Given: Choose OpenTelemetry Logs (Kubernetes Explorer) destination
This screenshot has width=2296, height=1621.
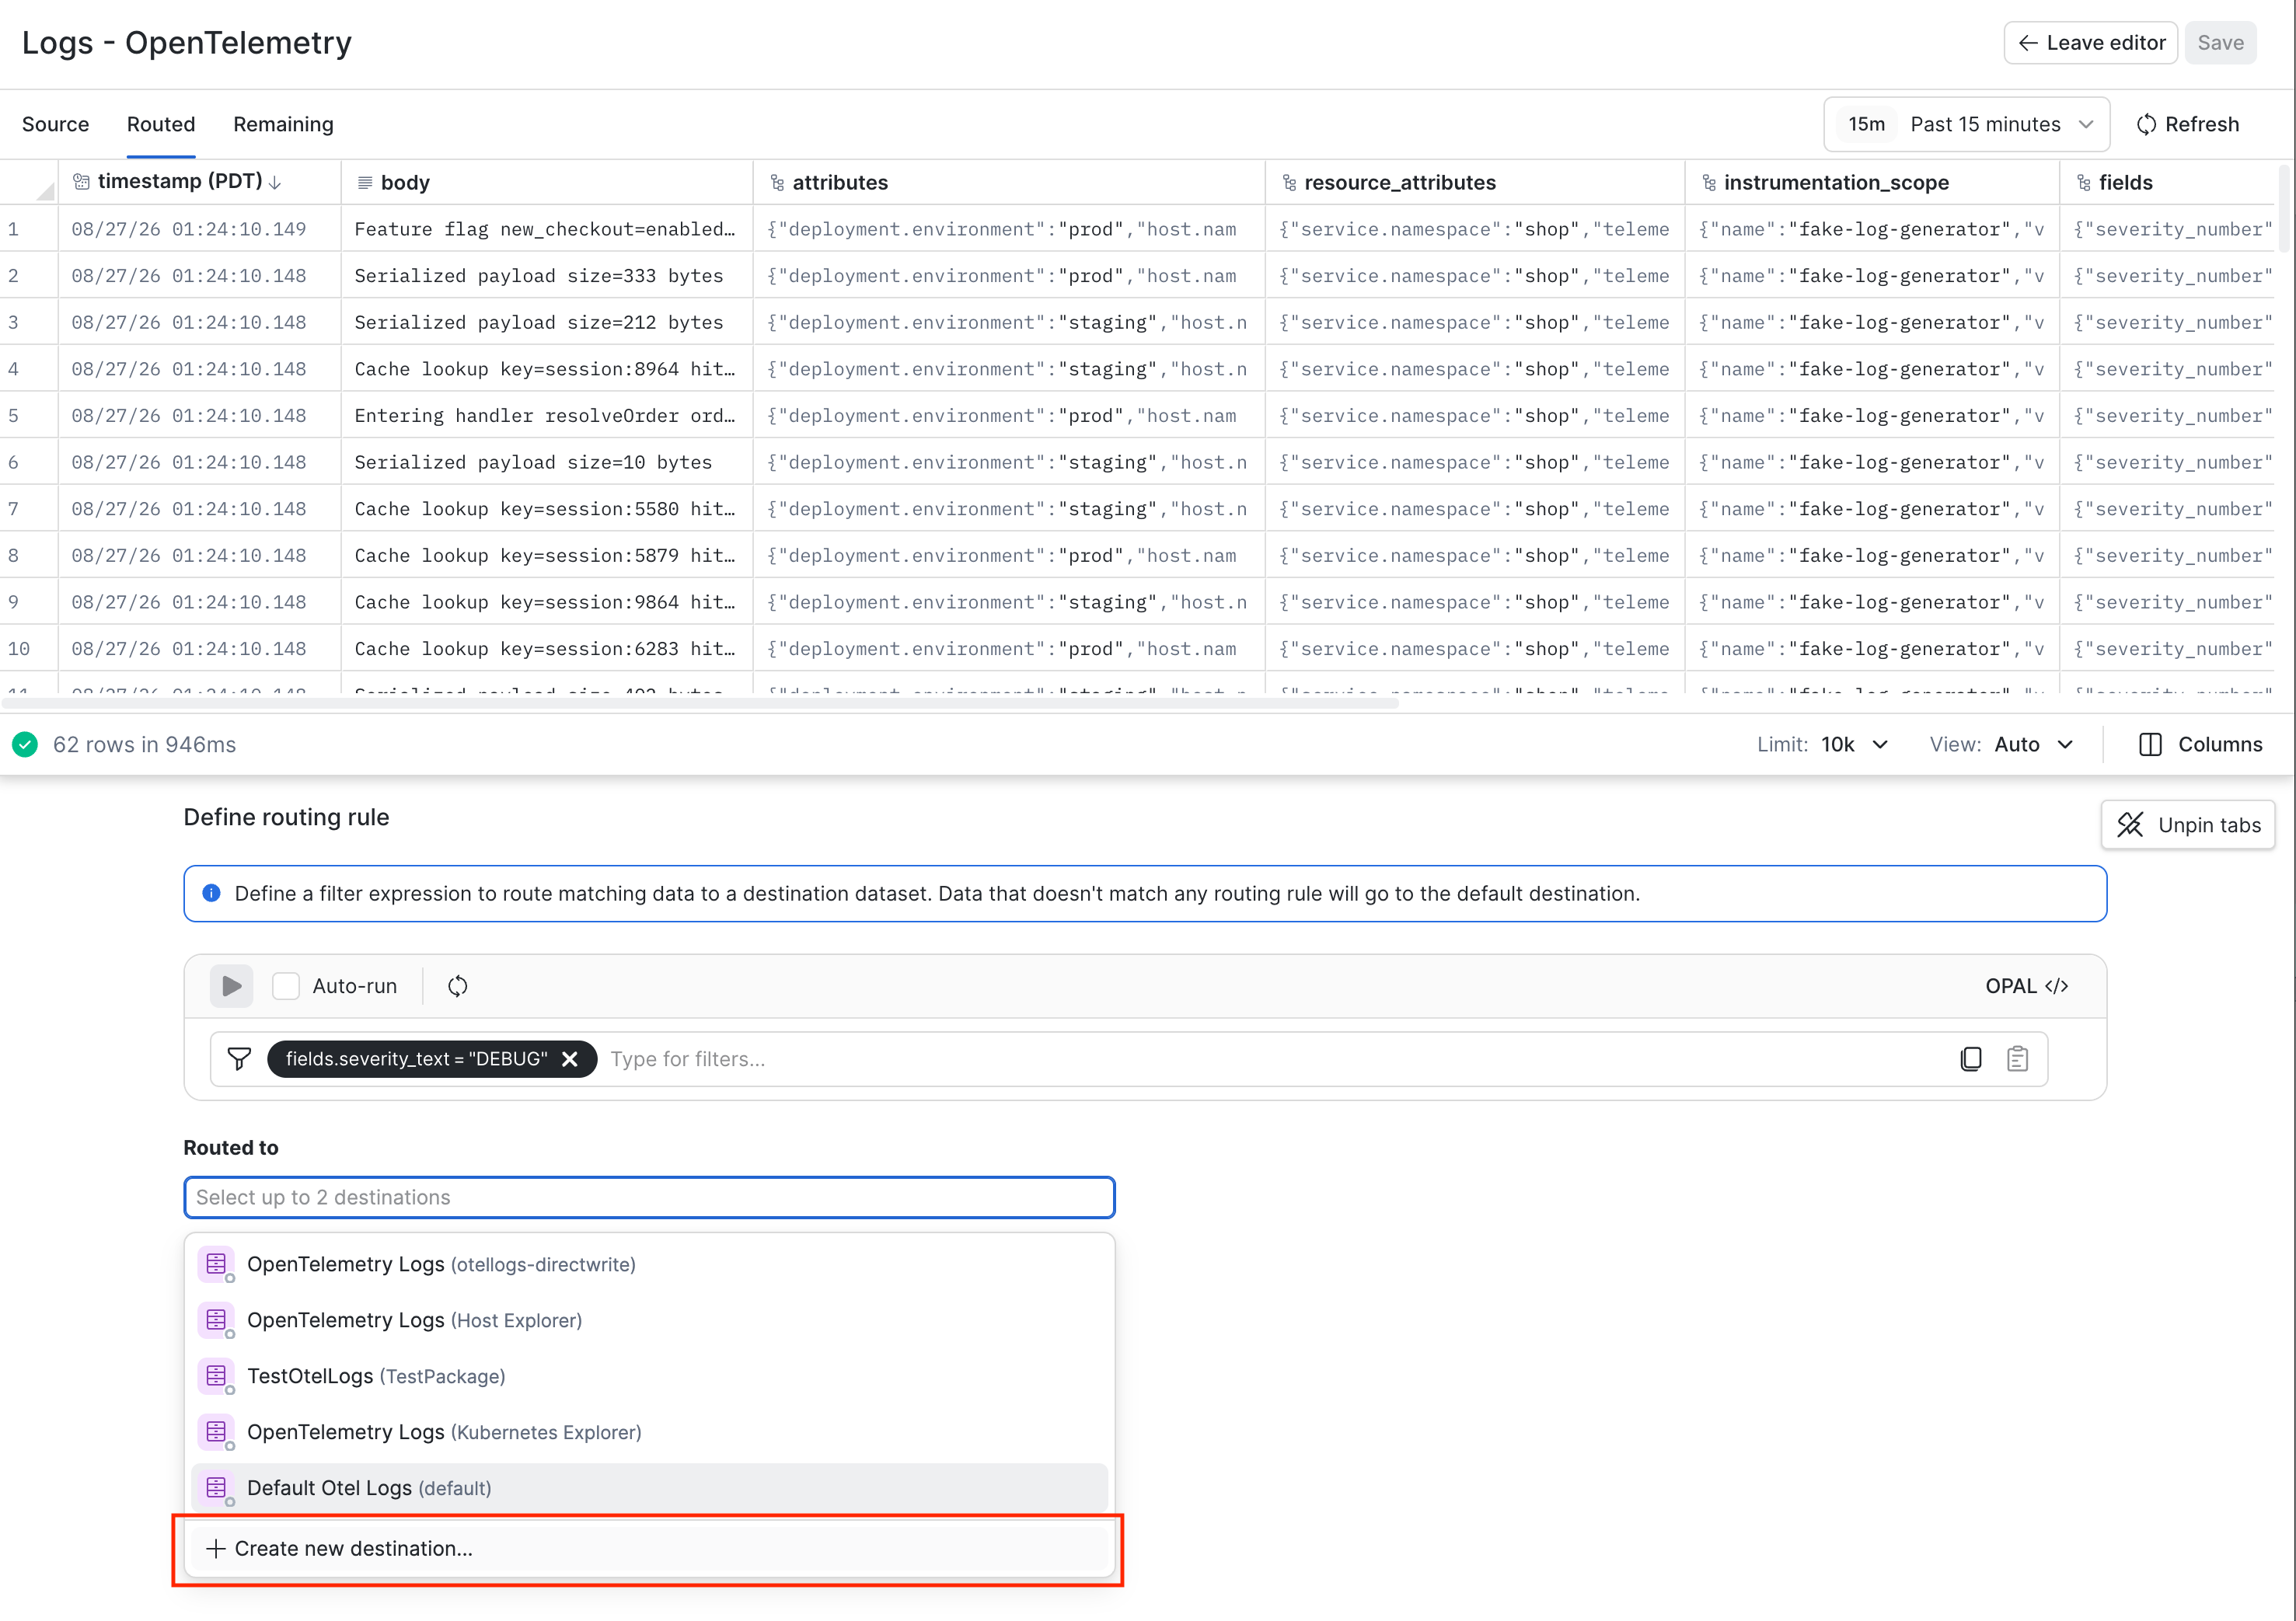Looking at the screenshot, I should tap(649, 1432).
